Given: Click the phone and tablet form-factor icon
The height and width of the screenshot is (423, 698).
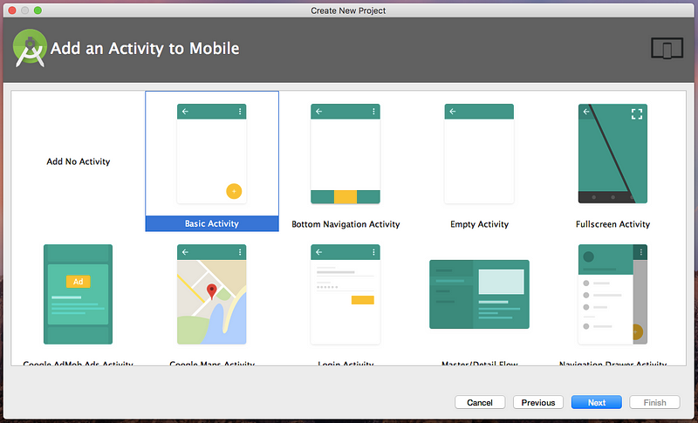Looking at the screenshot, I should point(667,48).
